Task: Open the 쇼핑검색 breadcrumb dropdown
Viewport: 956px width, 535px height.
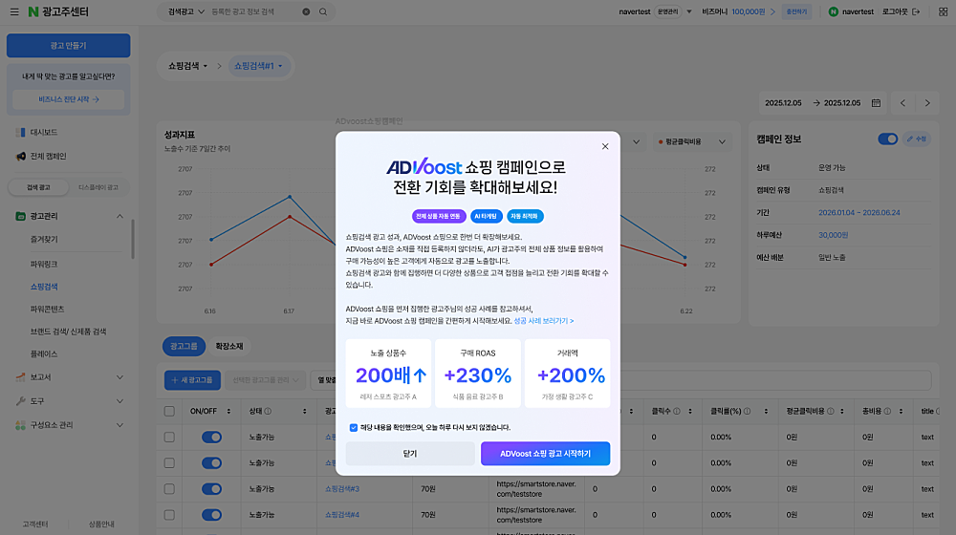Action: point(187,66)
